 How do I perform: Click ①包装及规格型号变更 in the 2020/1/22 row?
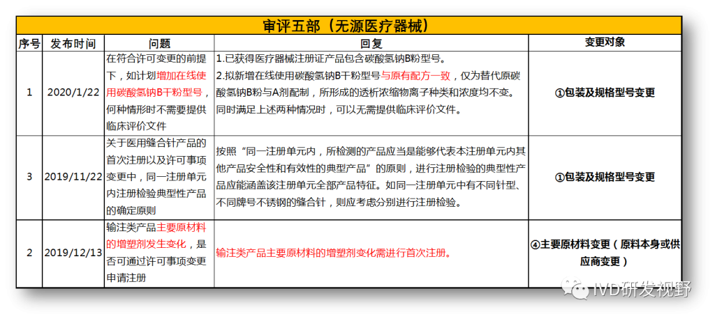click(604, 93)
